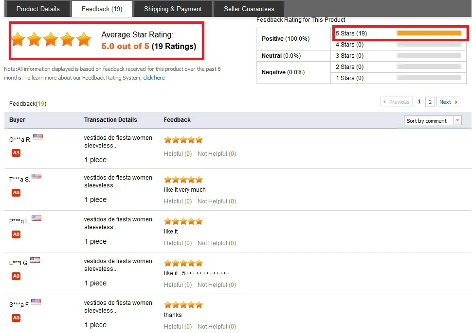Click the five-star rating in O***a R.'s review

coord(183,140)
